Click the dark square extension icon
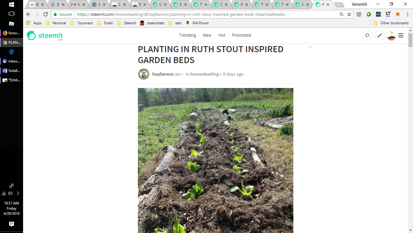413x233 pixels. point(378,14)
